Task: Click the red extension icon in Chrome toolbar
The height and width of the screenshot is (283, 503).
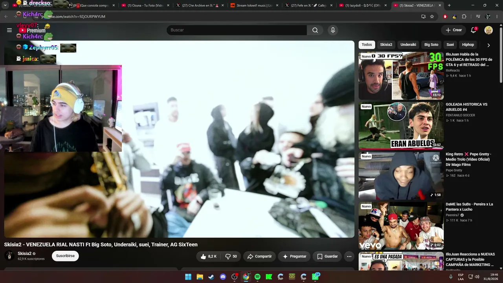Action: tap(445, 17)
